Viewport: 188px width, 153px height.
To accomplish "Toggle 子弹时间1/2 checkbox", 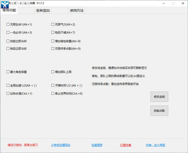I will [53, 85].
